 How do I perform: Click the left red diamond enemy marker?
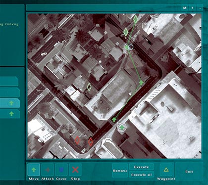click(77, 140)
